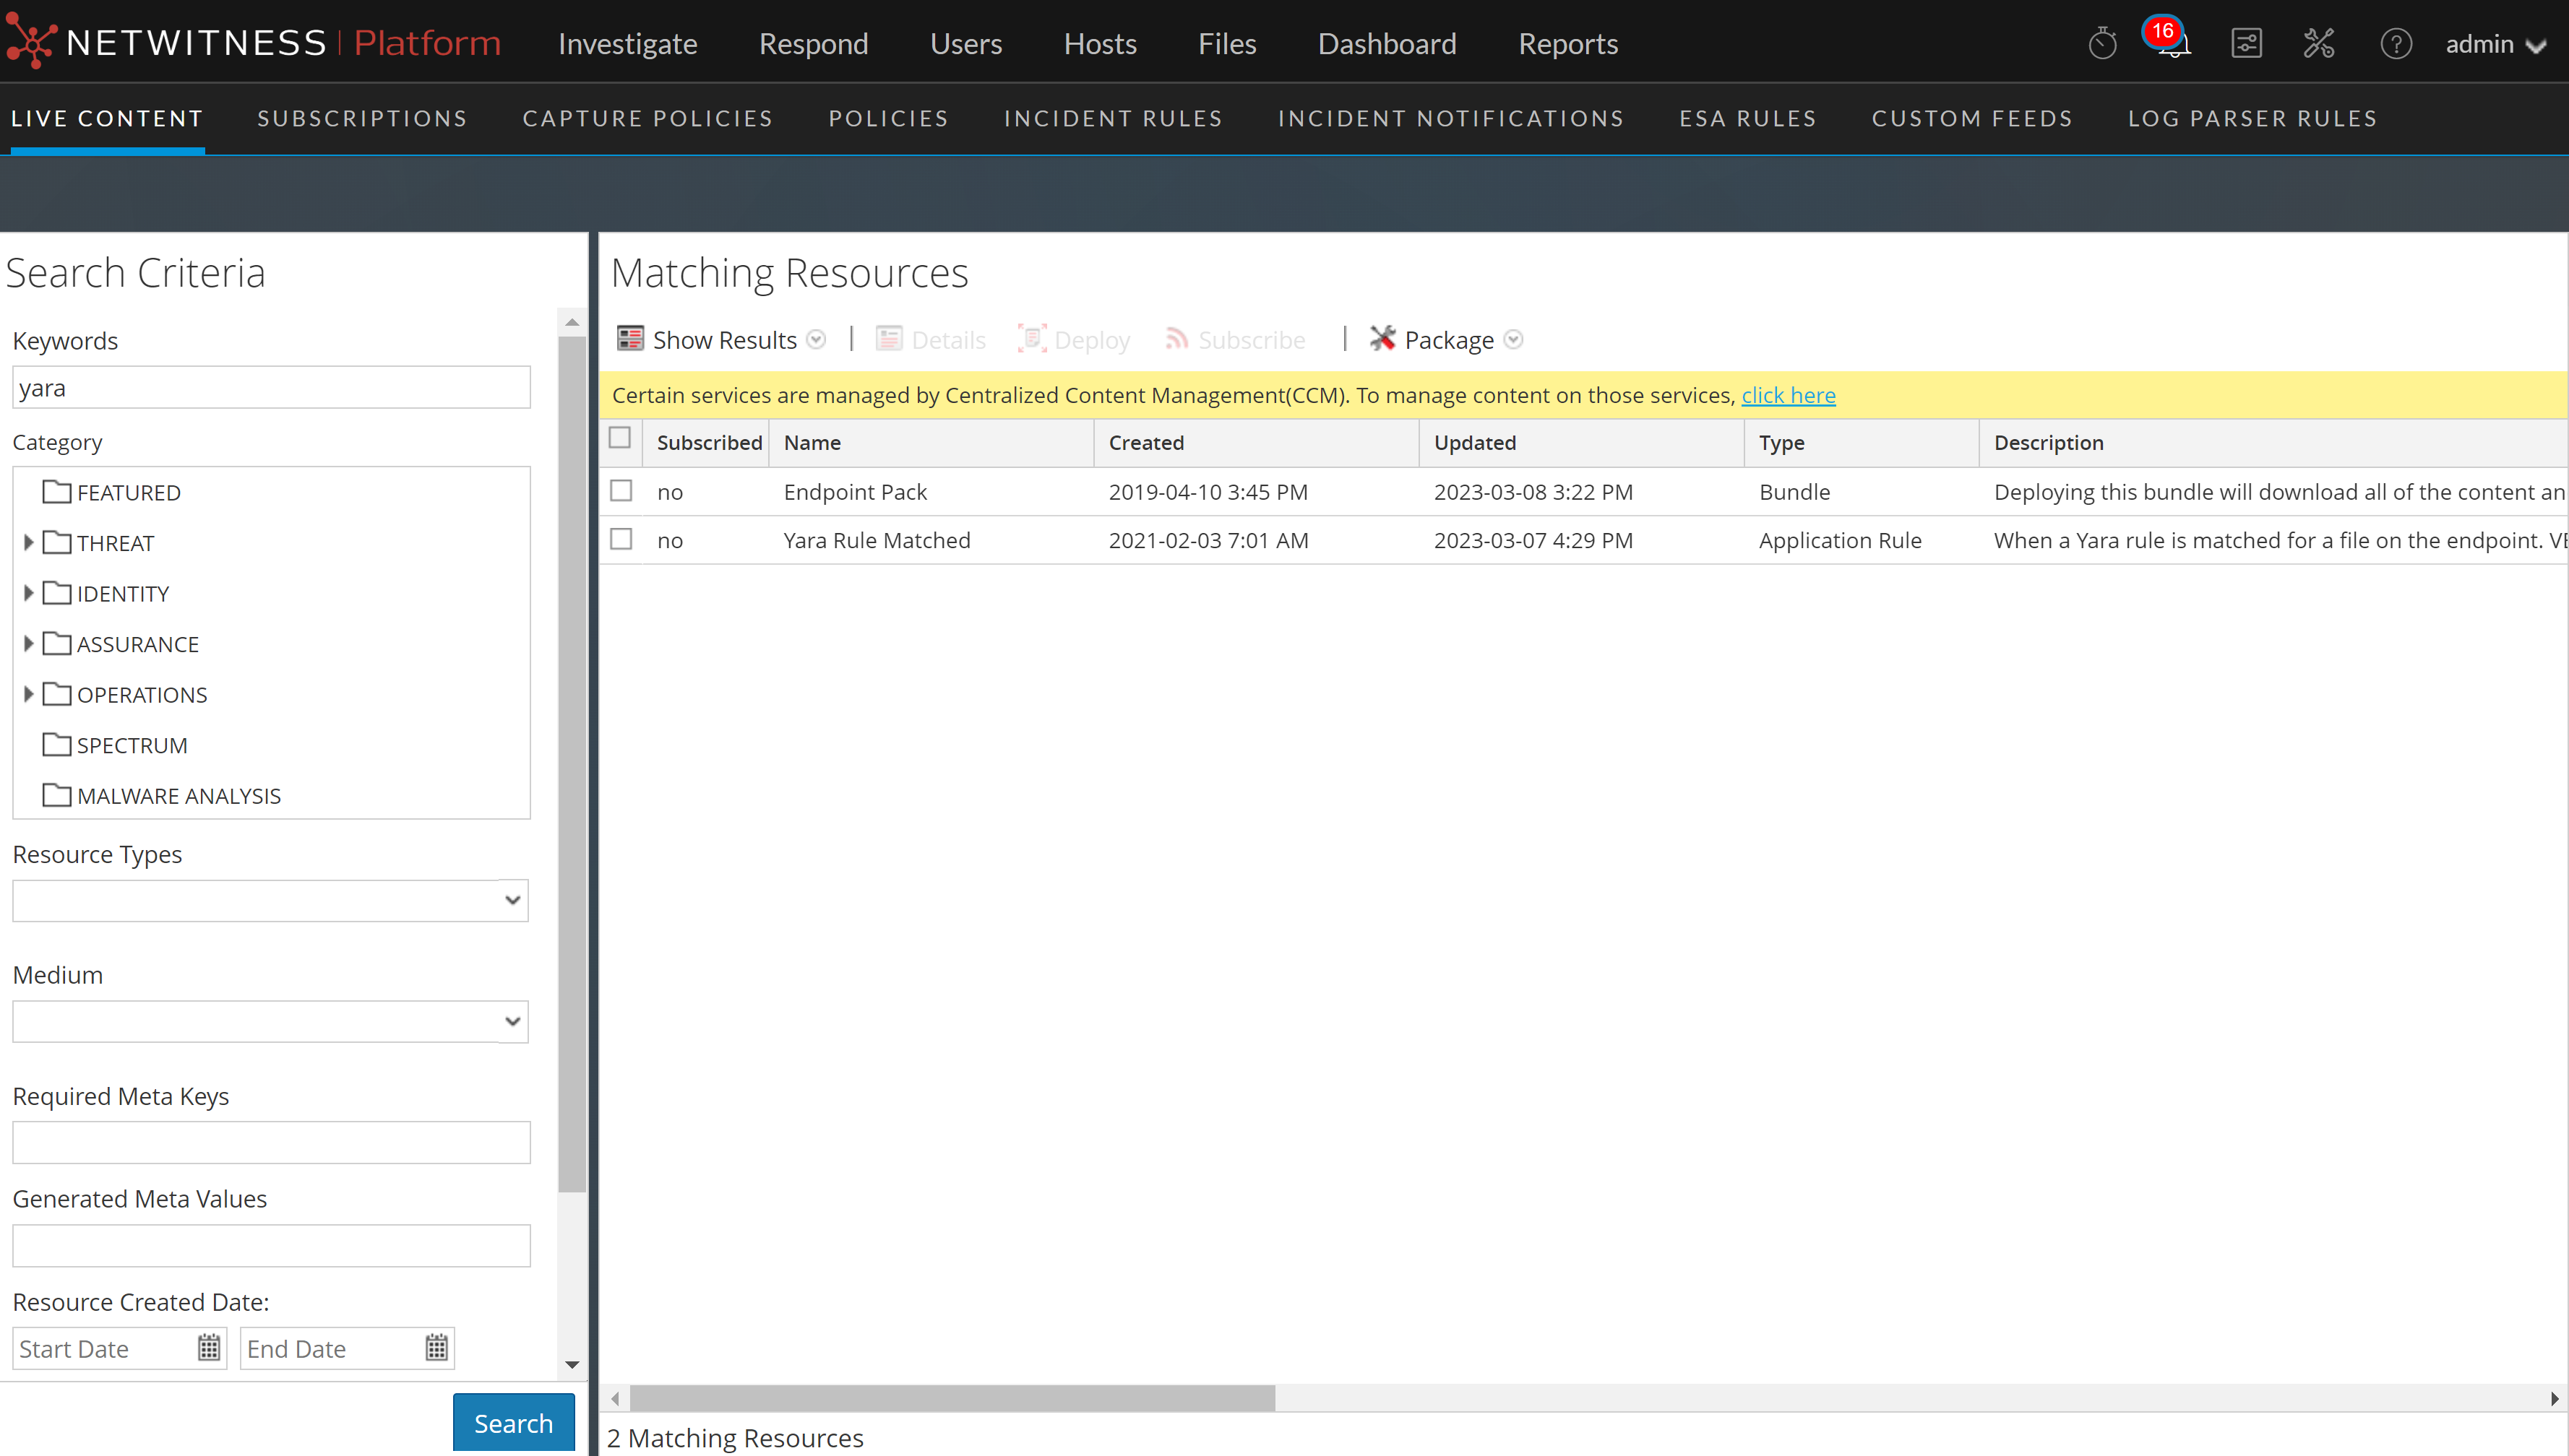Open End Date calendar picker
This screenshot has width=2569, height=1456.
436,1348
